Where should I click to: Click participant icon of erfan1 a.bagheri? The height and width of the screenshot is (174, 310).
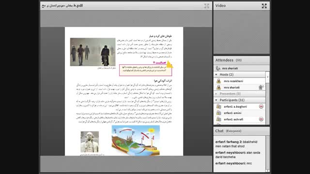[x=218, y=106]
